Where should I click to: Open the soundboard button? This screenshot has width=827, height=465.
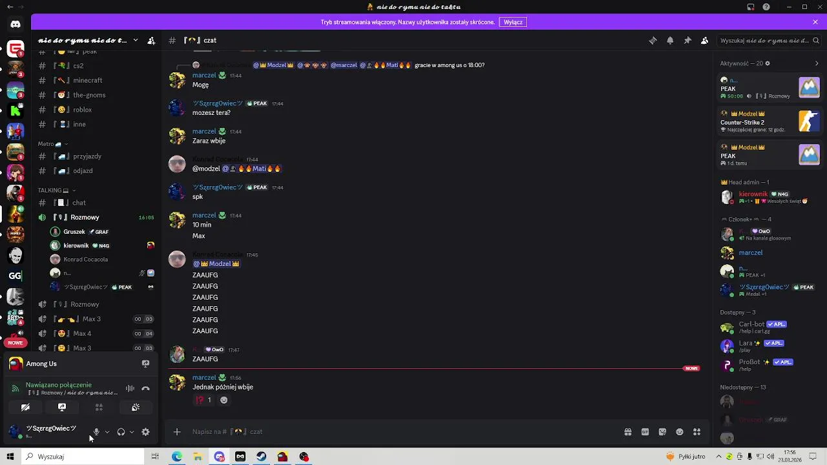[136, 408]
